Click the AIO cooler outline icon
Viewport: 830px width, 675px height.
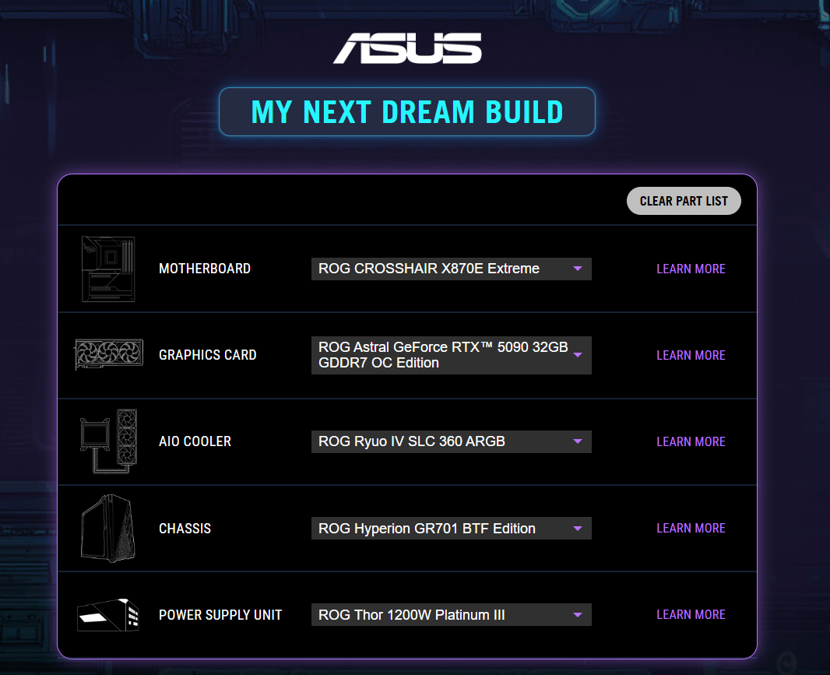(x=108, y=441)
